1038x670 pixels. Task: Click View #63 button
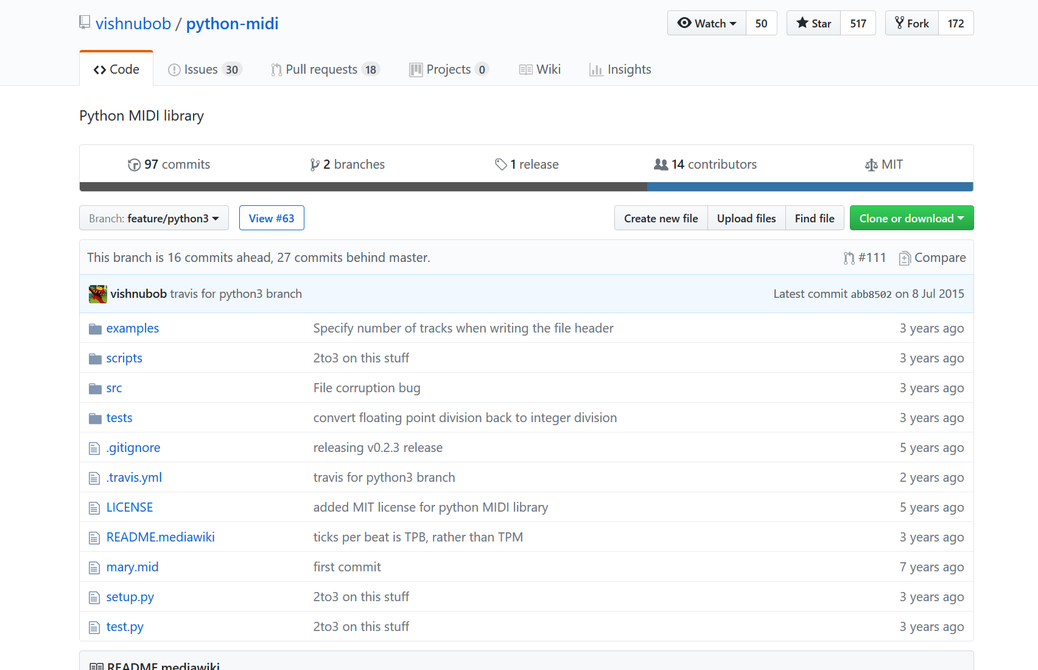[x=272, y=218]
